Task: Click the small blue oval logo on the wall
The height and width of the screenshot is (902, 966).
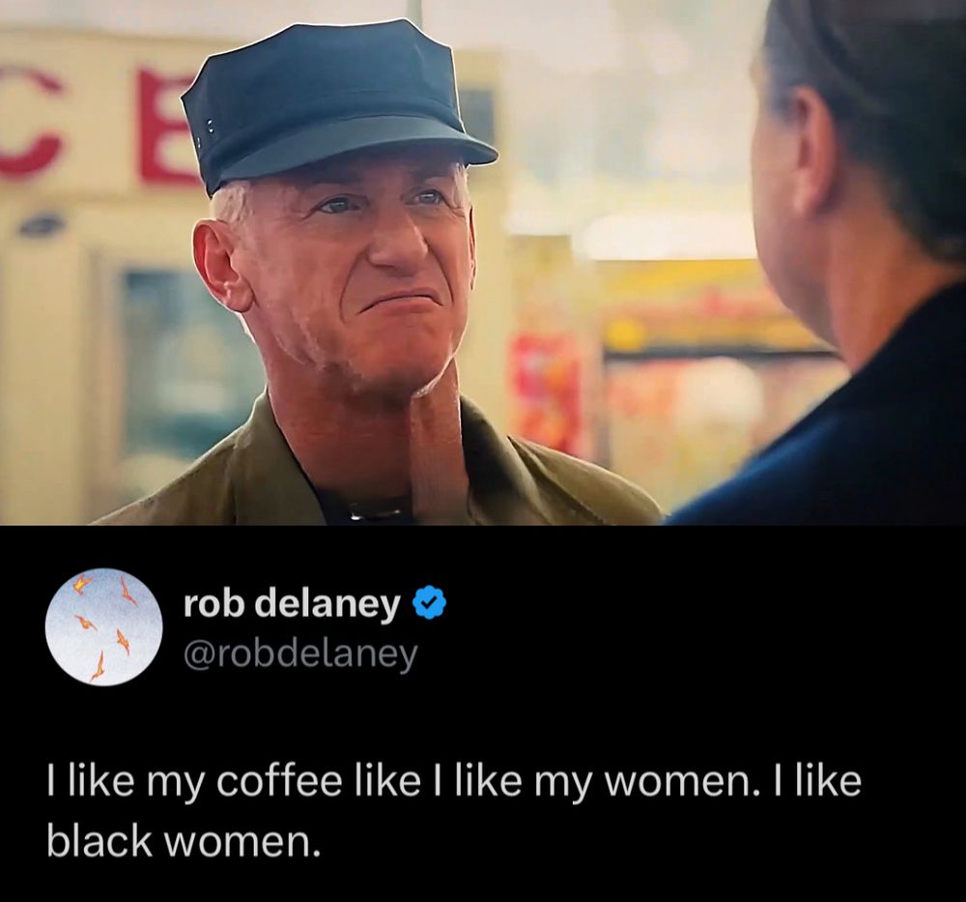Action: point(41,224)
